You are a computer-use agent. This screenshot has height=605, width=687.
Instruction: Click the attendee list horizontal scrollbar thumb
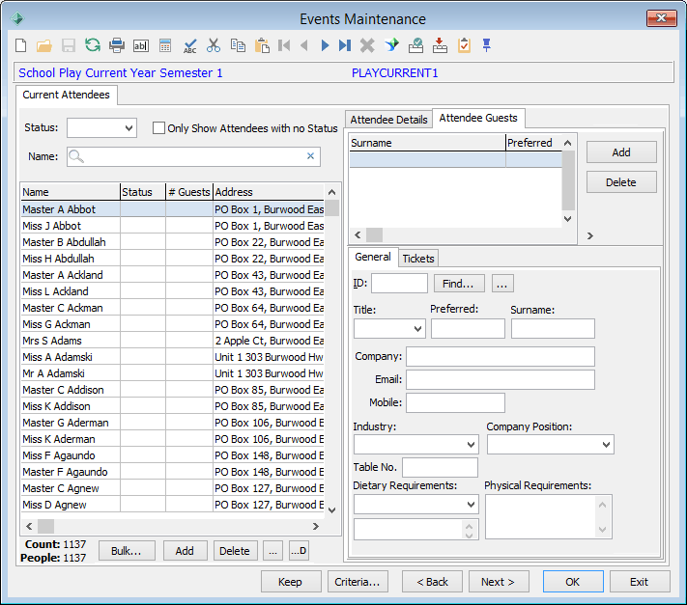point(46,526)
